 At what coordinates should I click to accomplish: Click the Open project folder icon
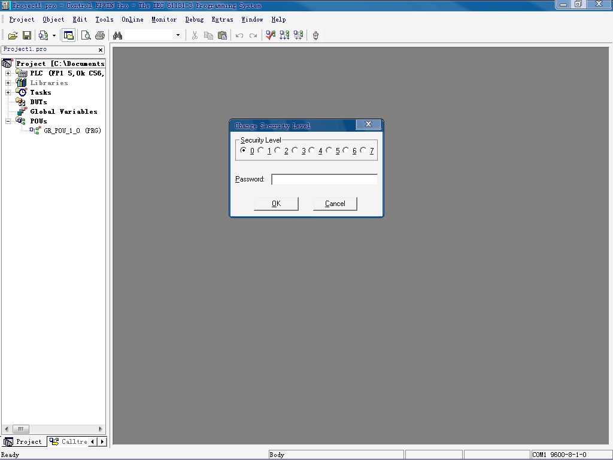point(12,36)
